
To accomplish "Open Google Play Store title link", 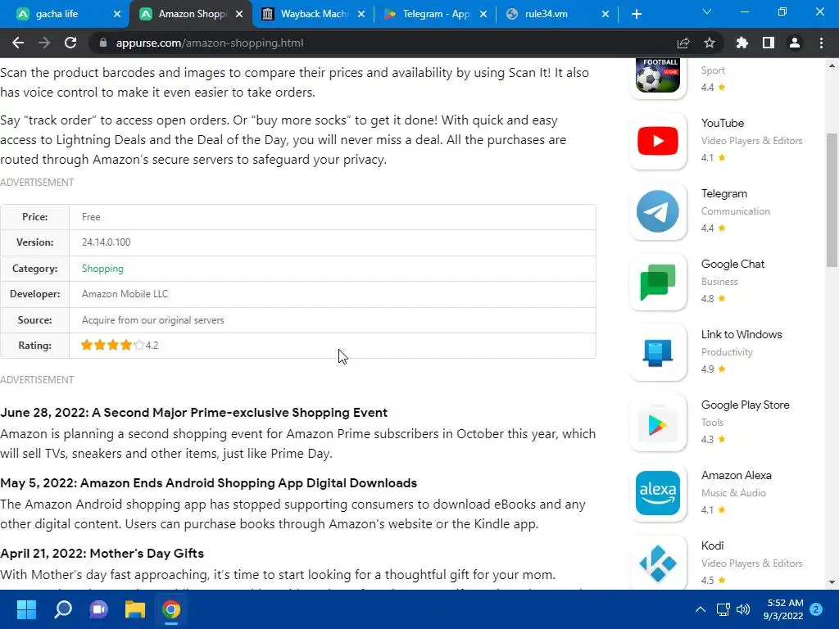I will click(x=745, y=405).
